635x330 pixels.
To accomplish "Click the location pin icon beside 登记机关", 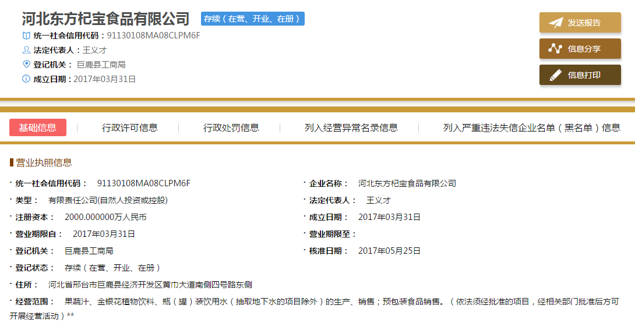I will [26, 64].
